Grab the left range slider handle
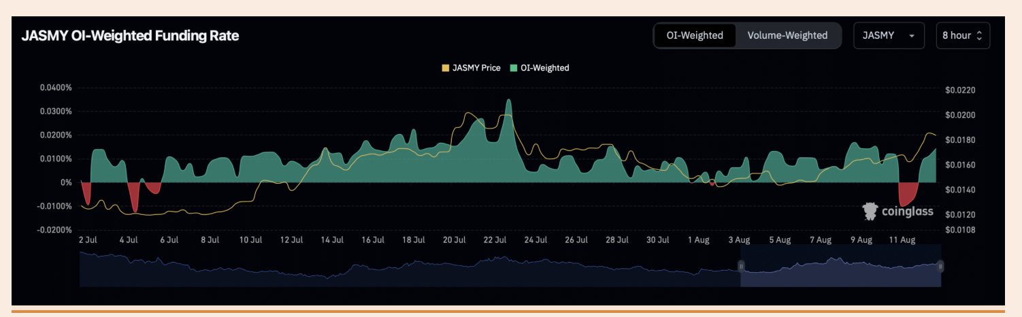This screenshot has width=1022, height=317. (742, 267)
